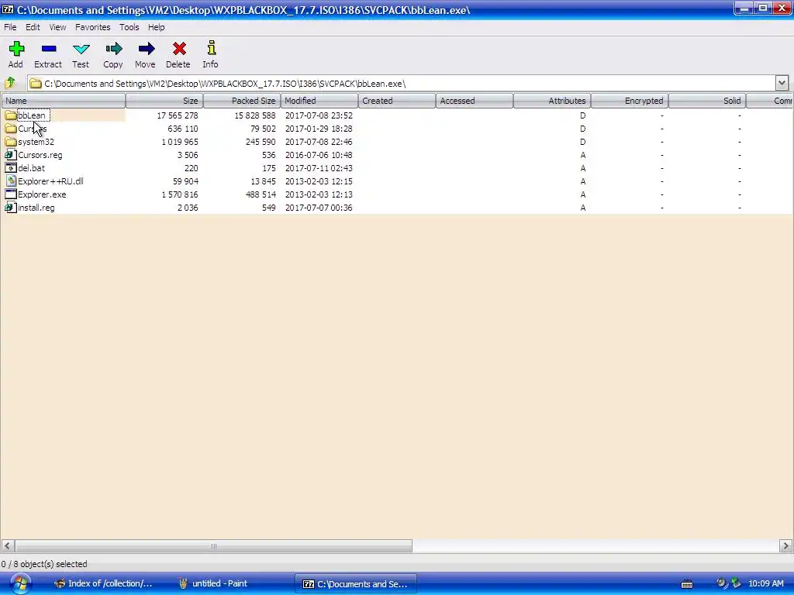Image resolution: width=794 pixels, height=595 pixels.
Task: Click the del.bat file icon
Action: (x=11, y=168)
